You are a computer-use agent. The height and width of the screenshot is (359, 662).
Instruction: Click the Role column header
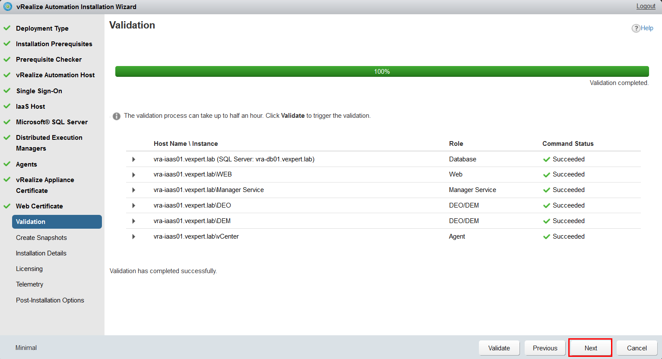click(456, 144)
